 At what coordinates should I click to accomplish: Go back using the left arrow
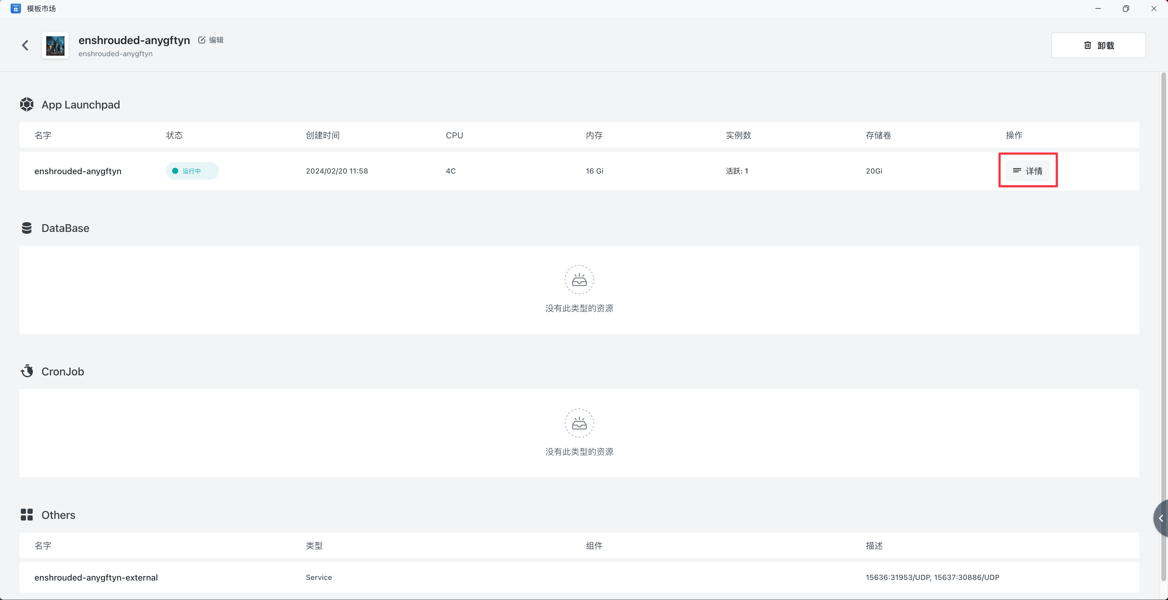pos(25,45)
